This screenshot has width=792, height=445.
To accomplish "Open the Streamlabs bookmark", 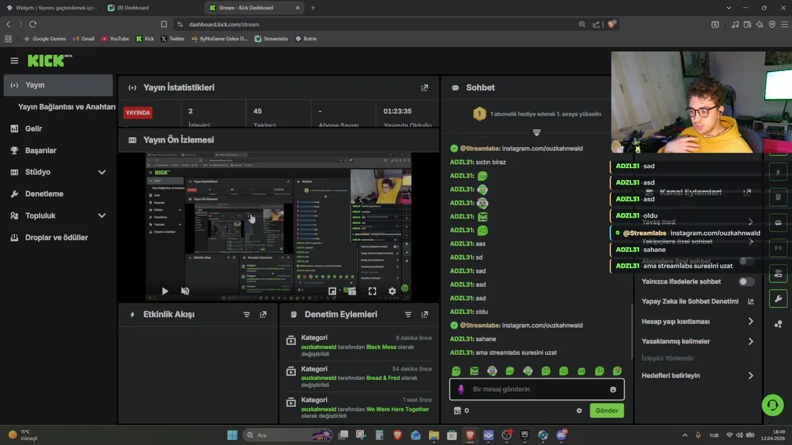I will [x=271, y=38].
